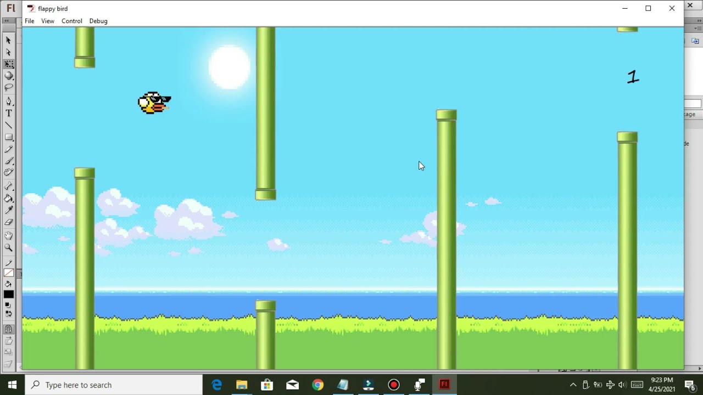Open the Debug menu
The width and height of the screenshot is (703, 395).
point(98,21)
